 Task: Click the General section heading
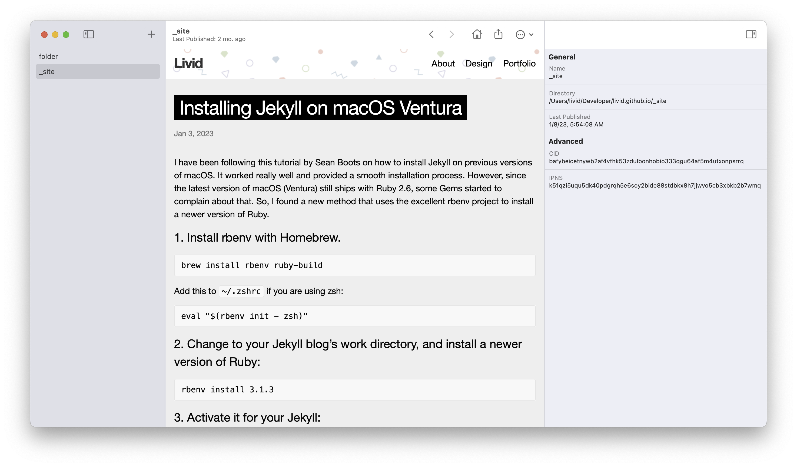point(562,57)
